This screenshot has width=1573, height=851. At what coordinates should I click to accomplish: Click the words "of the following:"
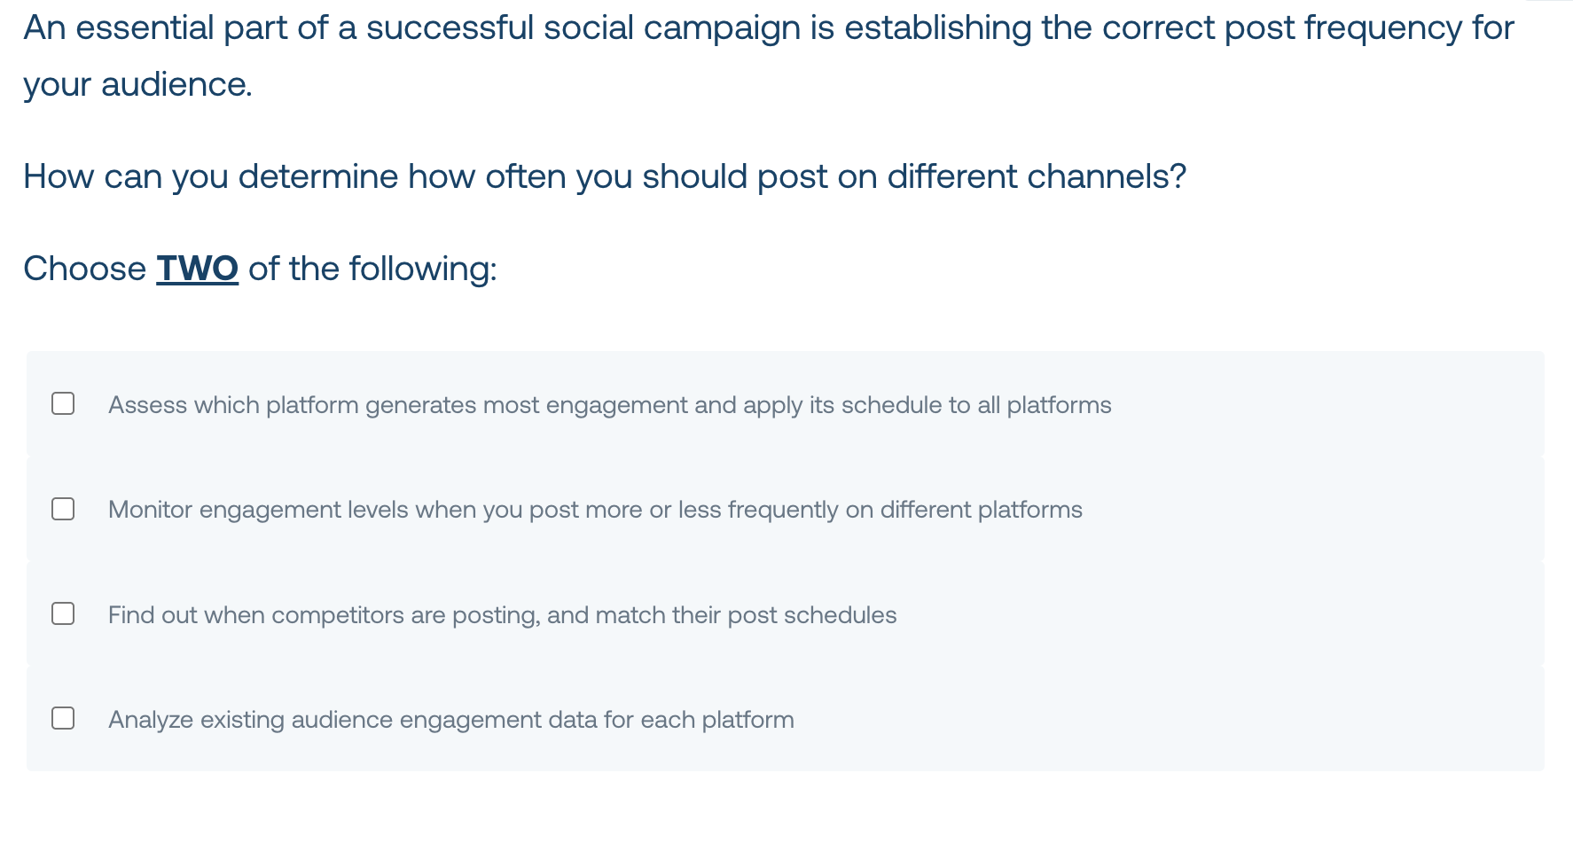[372, 269]
